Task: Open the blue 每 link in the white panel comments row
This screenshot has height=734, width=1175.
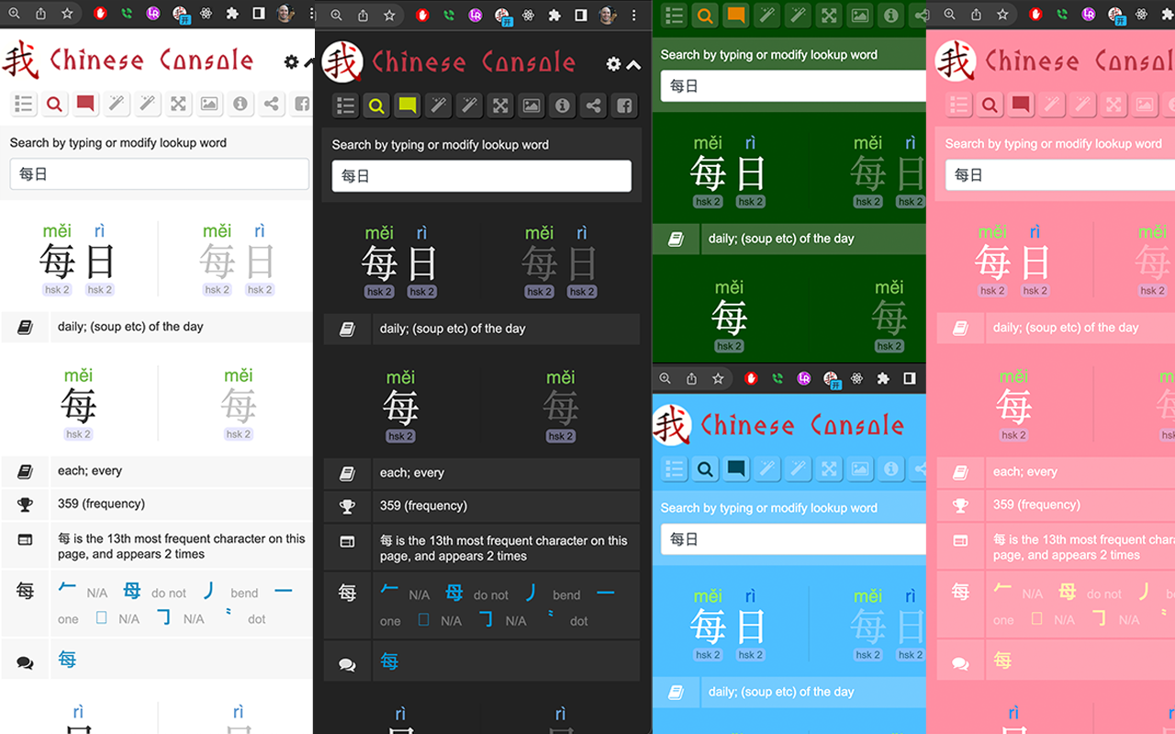Action: coord(67,659)
